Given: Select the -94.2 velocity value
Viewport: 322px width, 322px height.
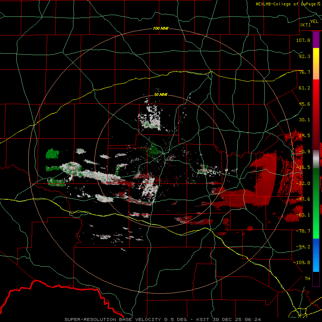Looking at the screenshot, I should click(303, 247).
